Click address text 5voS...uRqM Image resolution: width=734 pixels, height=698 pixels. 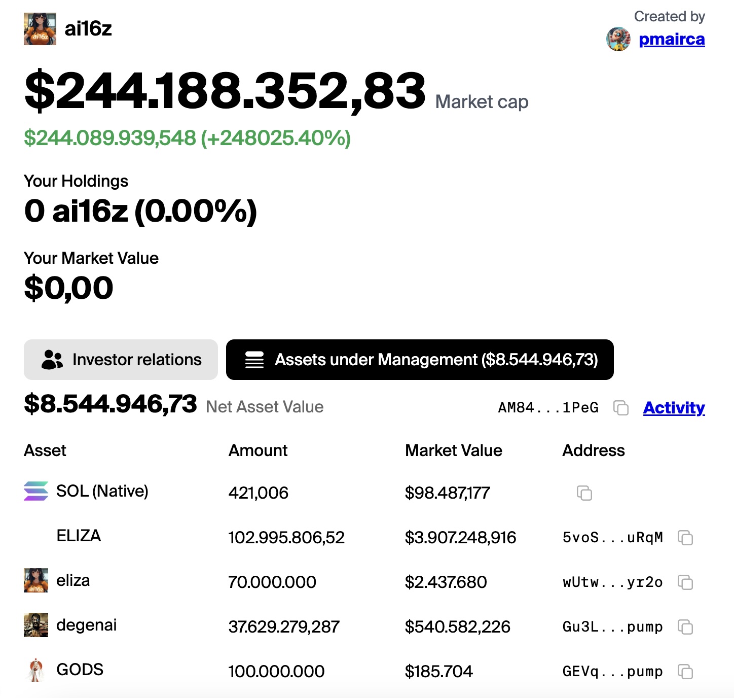(x=613, y=538)
